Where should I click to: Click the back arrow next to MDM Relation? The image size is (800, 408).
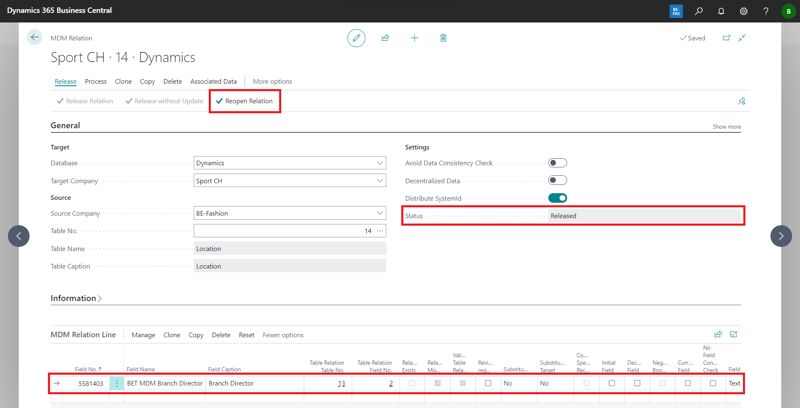pos(35,37)
